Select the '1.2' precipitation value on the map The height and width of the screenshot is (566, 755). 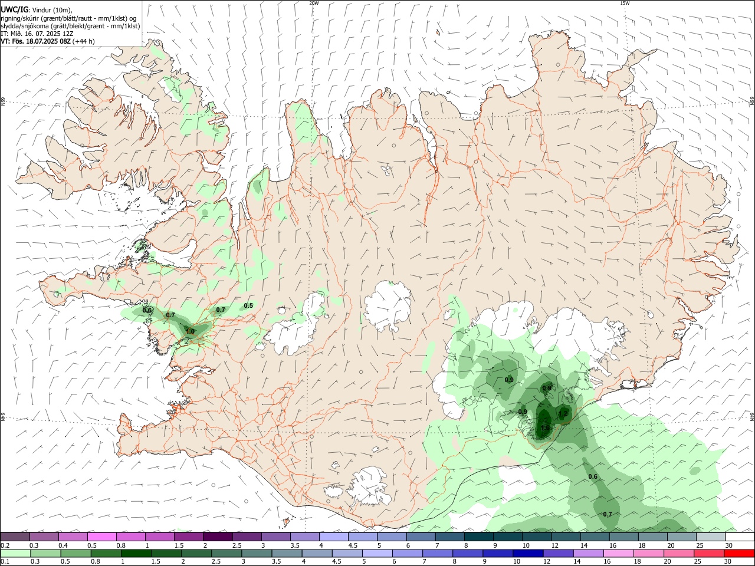(x=563, y=414)
